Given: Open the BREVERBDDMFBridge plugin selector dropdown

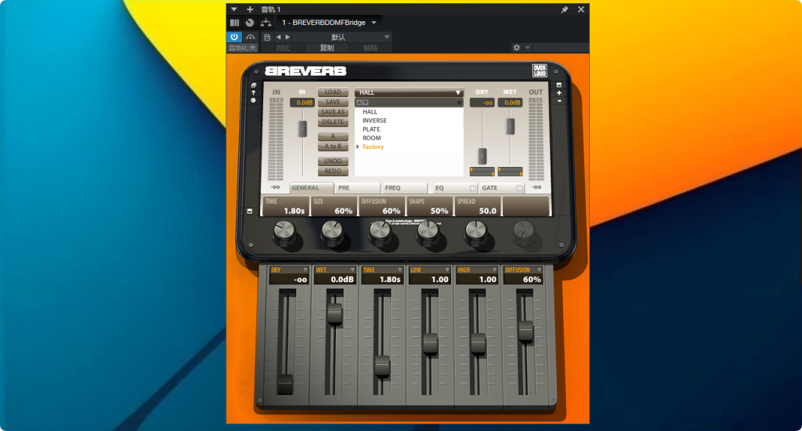Looking at the screenshot, I should click(329, 23).
